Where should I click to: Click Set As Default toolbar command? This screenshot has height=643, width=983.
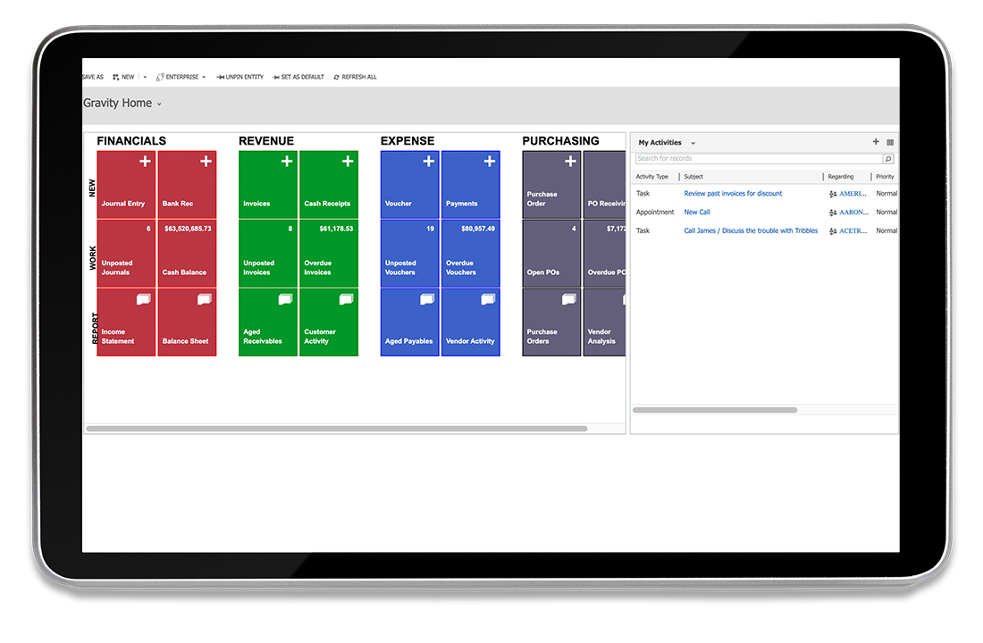[298, 77]
